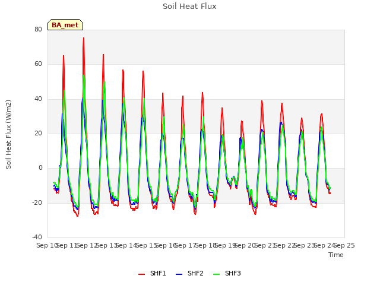
Task: Click the 60 y-axis tick label
Action: [x=38, y=64]
